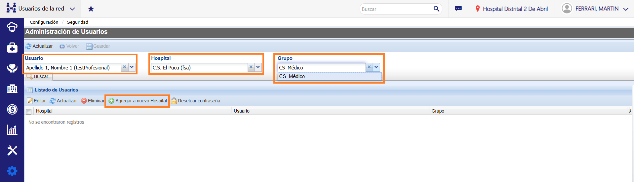Open the Usuario dropdown arrow
Viewport: 634px width, 182px height.
point(132,67)
